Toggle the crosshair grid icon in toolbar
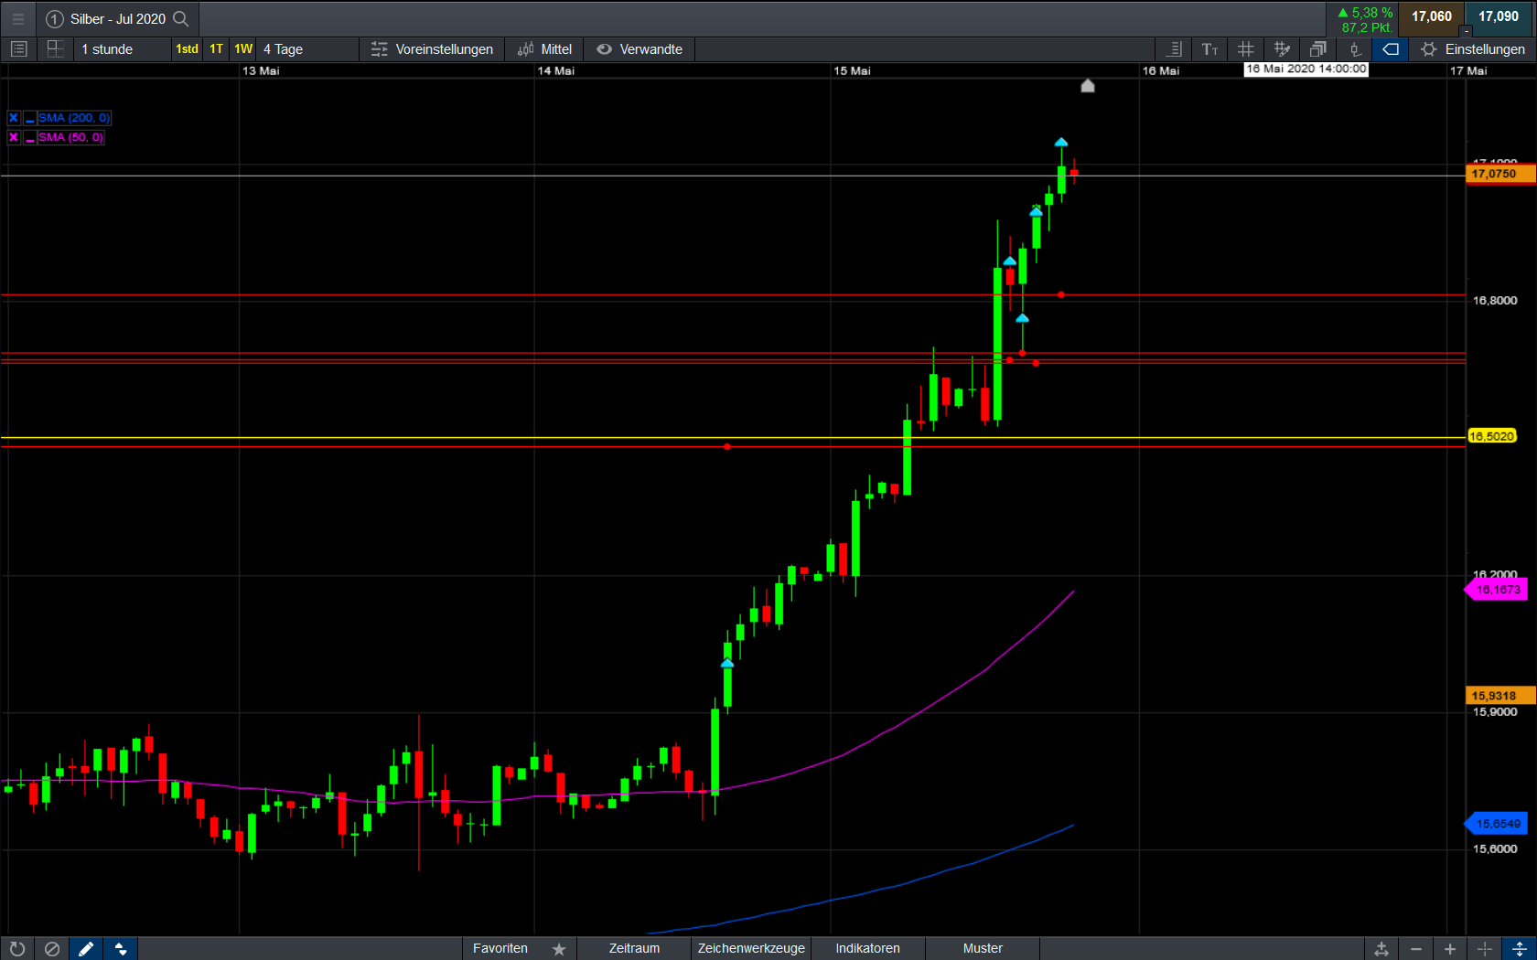This screenshot has height=960, width=1537. pyautogui.click(x=1245, y=49)
